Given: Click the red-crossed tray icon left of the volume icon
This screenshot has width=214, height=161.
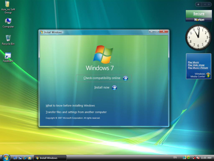Looking at the screenshot, I should coord(194,157).
